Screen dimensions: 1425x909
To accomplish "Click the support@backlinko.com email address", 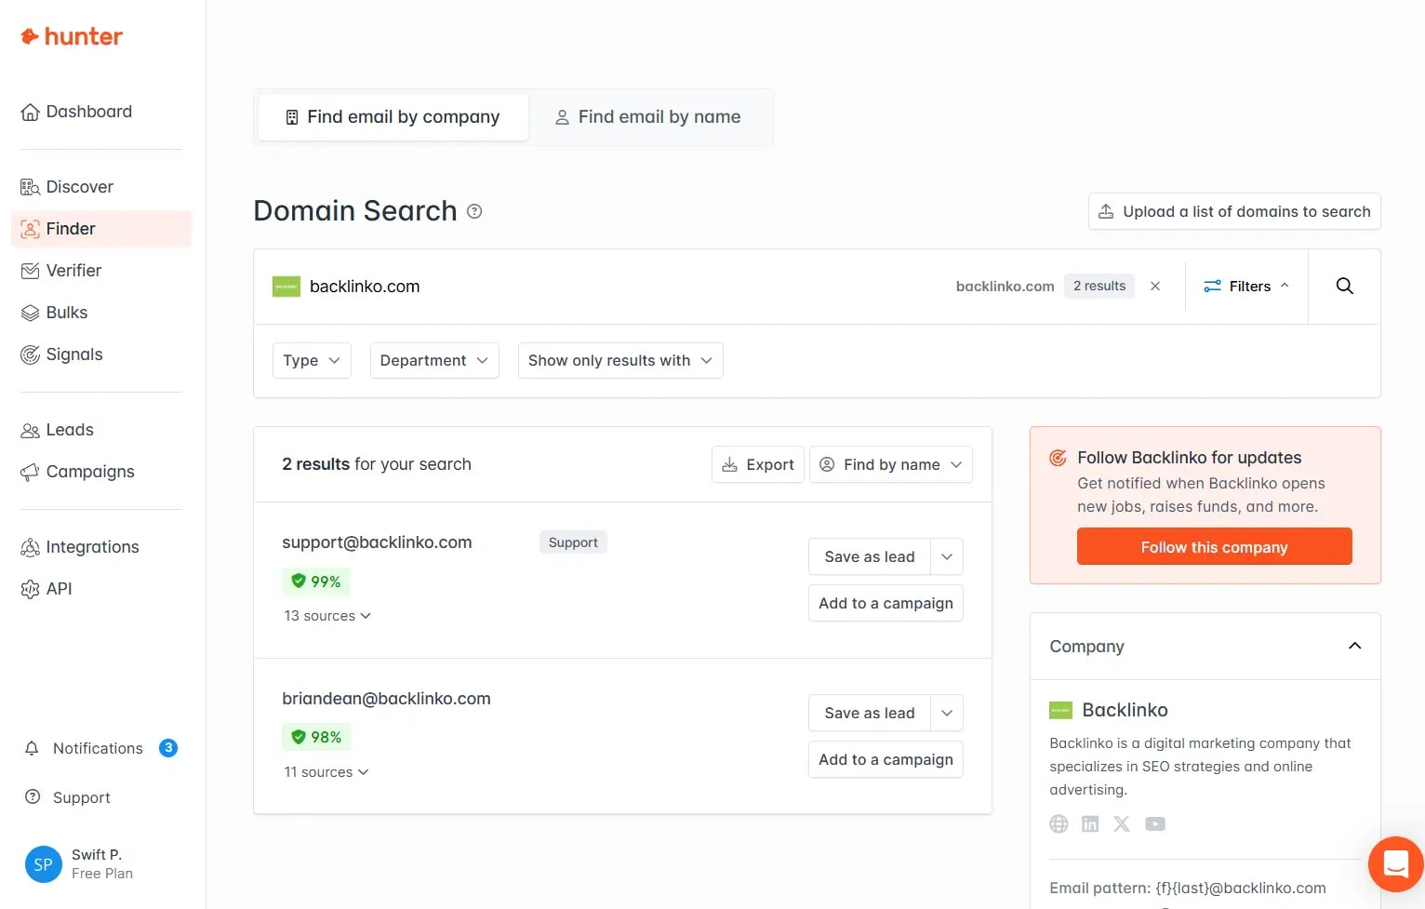I will [377, 542].
